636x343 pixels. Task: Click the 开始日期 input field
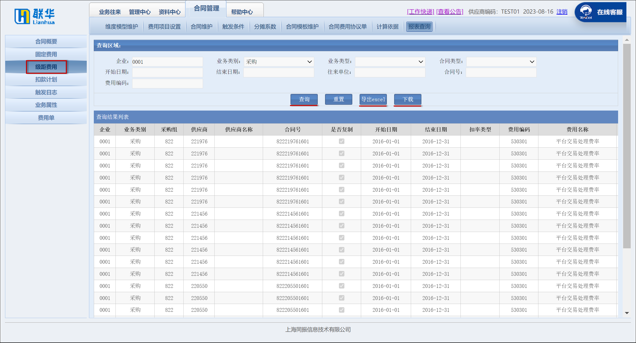pyautogui.click(x=167, y=73)
